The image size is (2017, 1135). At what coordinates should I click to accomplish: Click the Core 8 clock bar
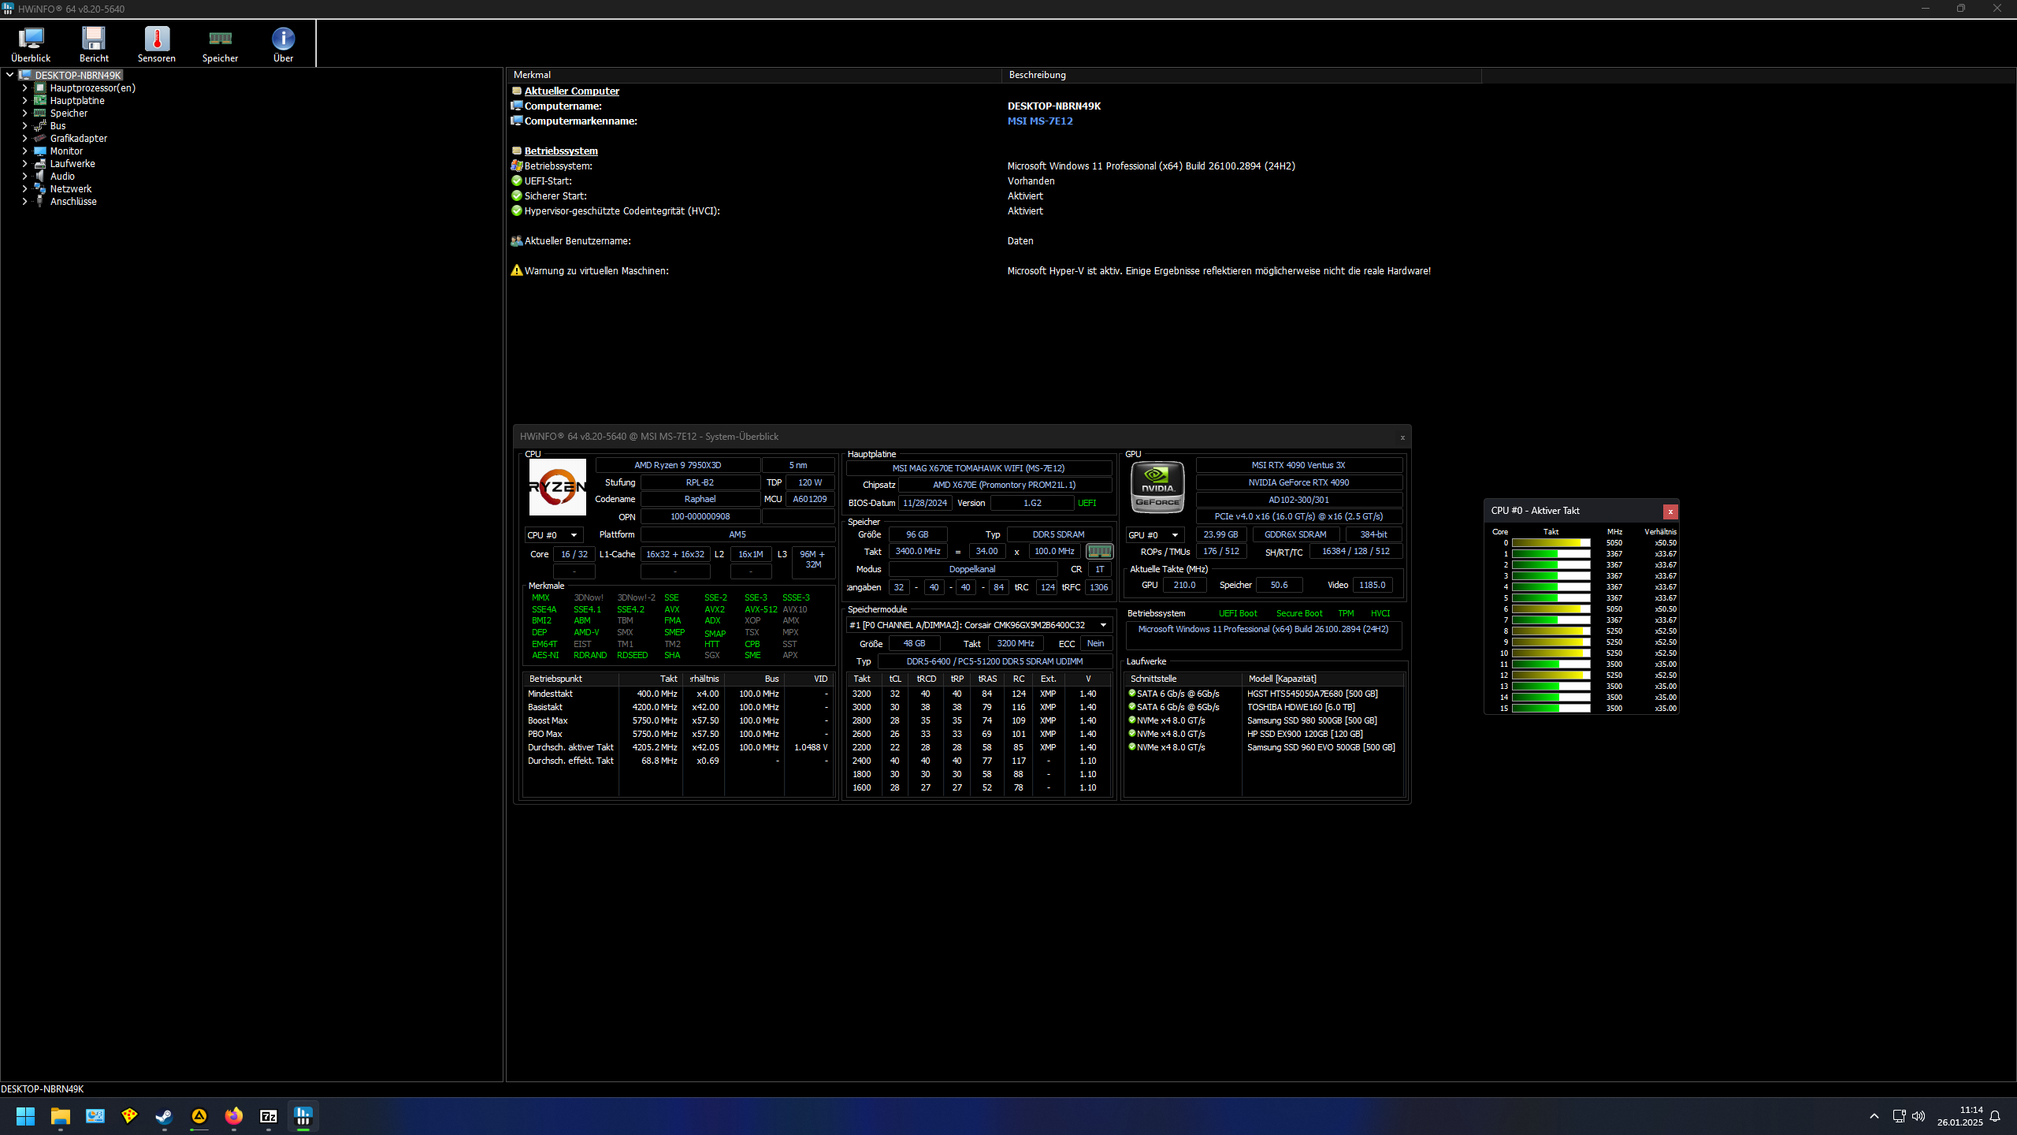[1551, 631]
